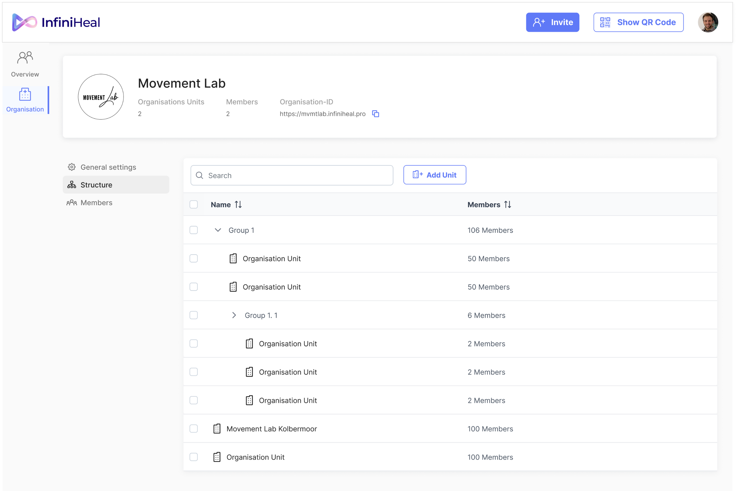This screenshot has width=737, height=491.
Task: Focus the Search input field
Action: 292,175
